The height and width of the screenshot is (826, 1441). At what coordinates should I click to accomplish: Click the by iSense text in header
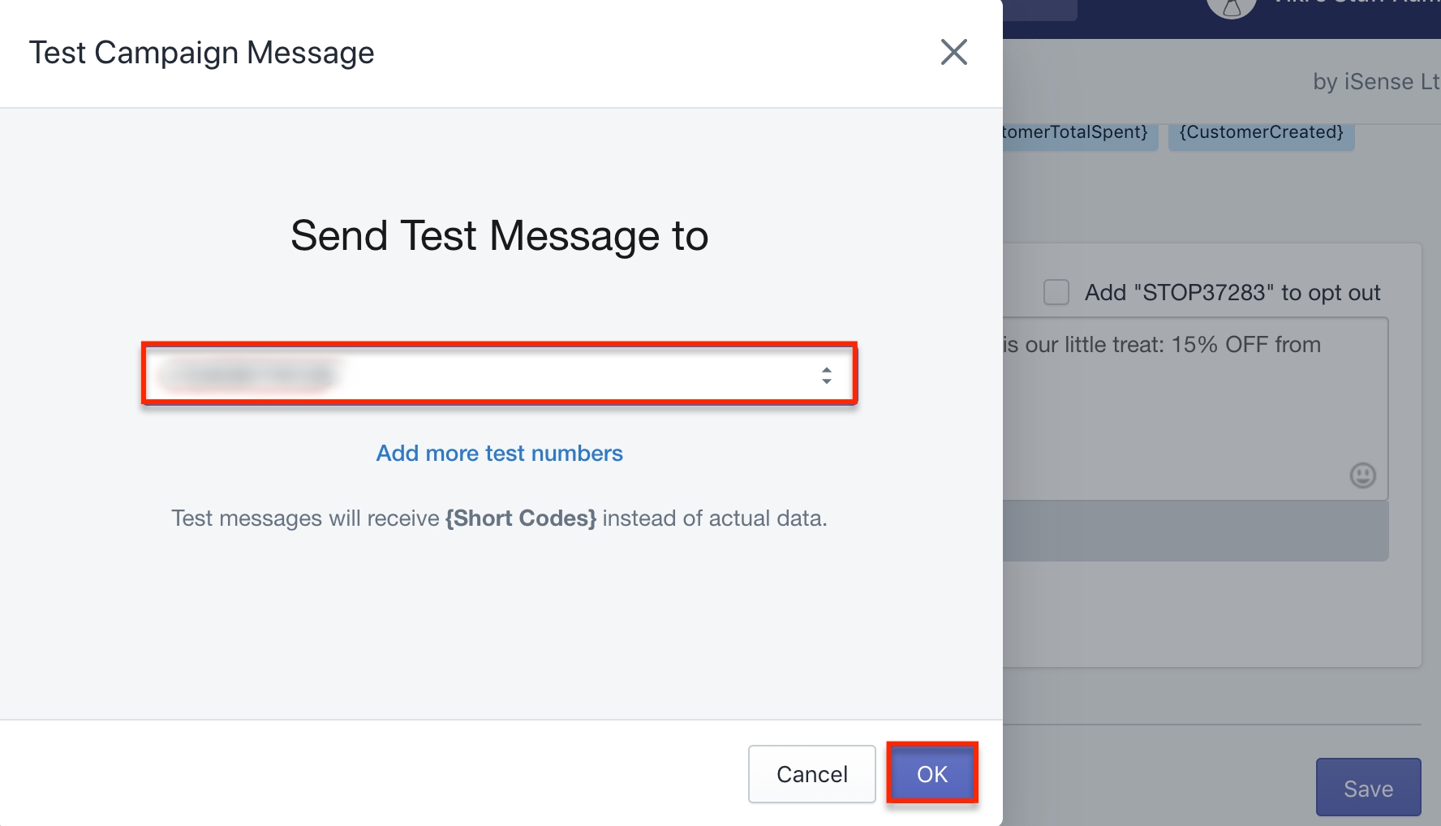[x=1376, y=82]
